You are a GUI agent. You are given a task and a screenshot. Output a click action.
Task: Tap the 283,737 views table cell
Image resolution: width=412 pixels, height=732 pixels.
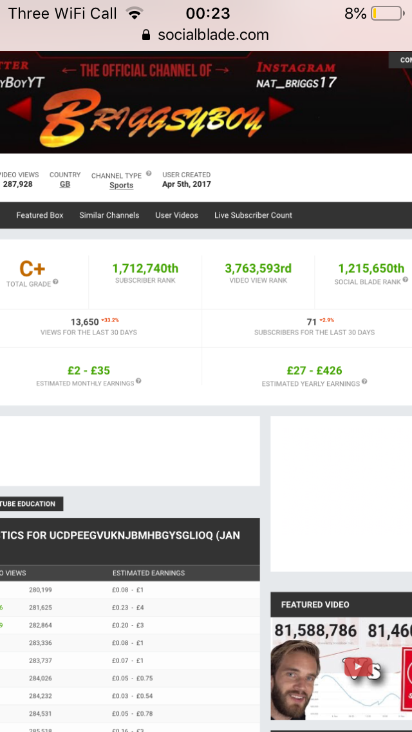pos(41,660)
